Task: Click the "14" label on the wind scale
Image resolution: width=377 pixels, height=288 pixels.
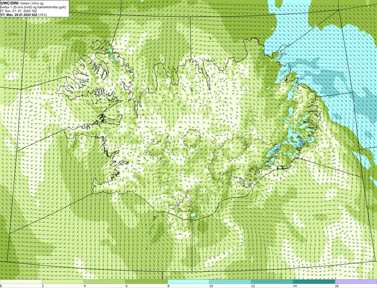Action: tap(295, 286)
